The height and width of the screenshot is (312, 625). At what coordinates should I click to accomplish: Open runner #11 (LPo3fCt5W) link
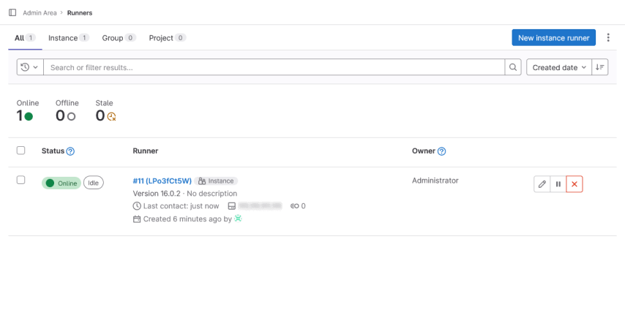tap(162, 180)
